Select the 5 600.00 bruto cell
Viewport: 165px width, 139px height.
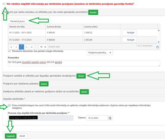click(x=64, y=40)
